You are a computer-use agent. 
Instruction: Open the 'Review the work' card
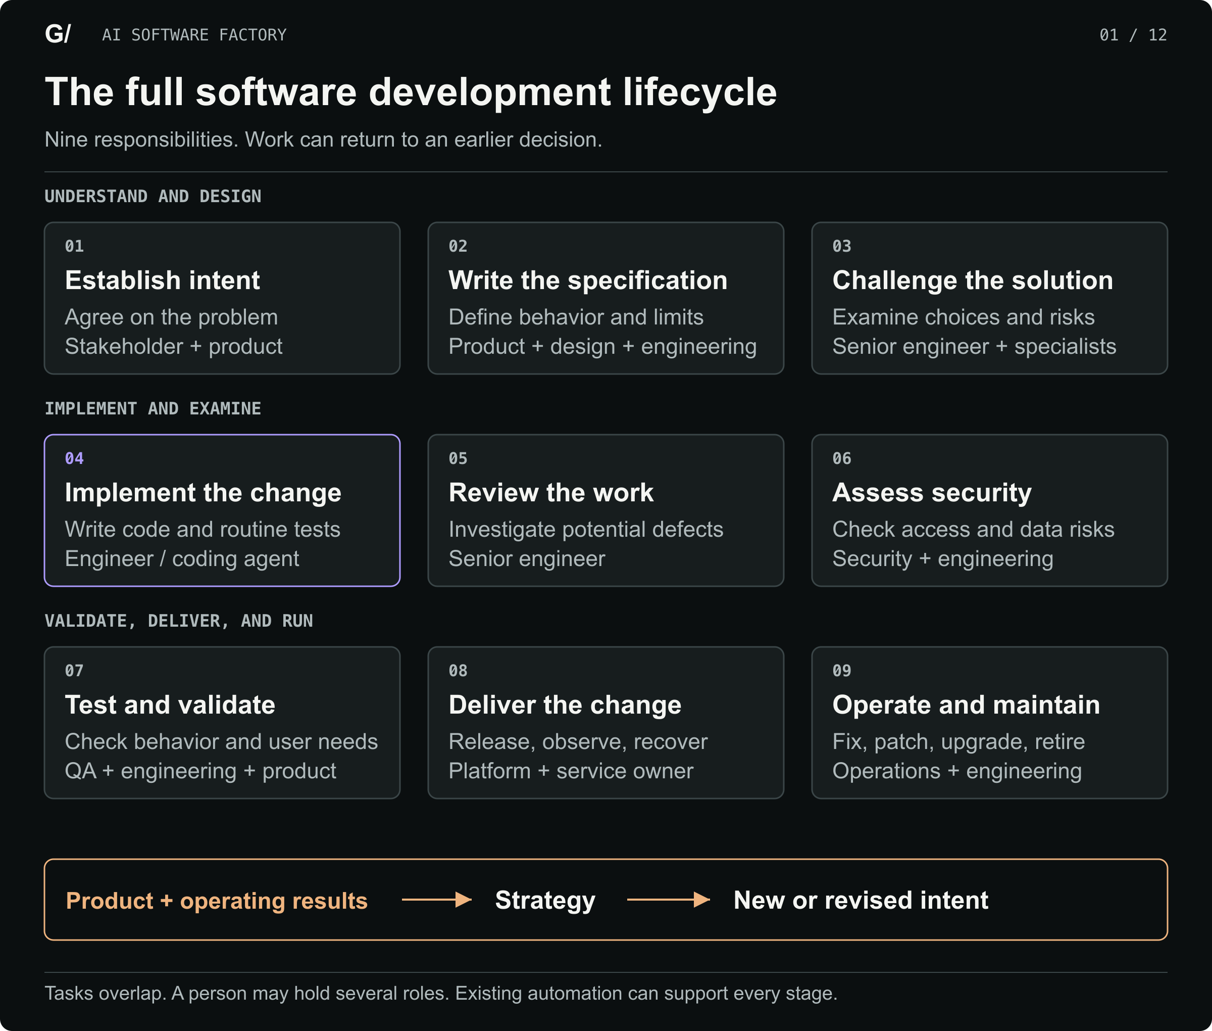pos(605,510)
